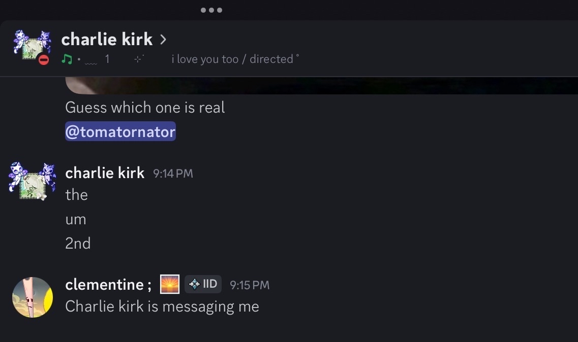The height and width of the screenshot is (342, 578).
Task: Click the sunrise icon beside clementine
Action: point(170,284)
